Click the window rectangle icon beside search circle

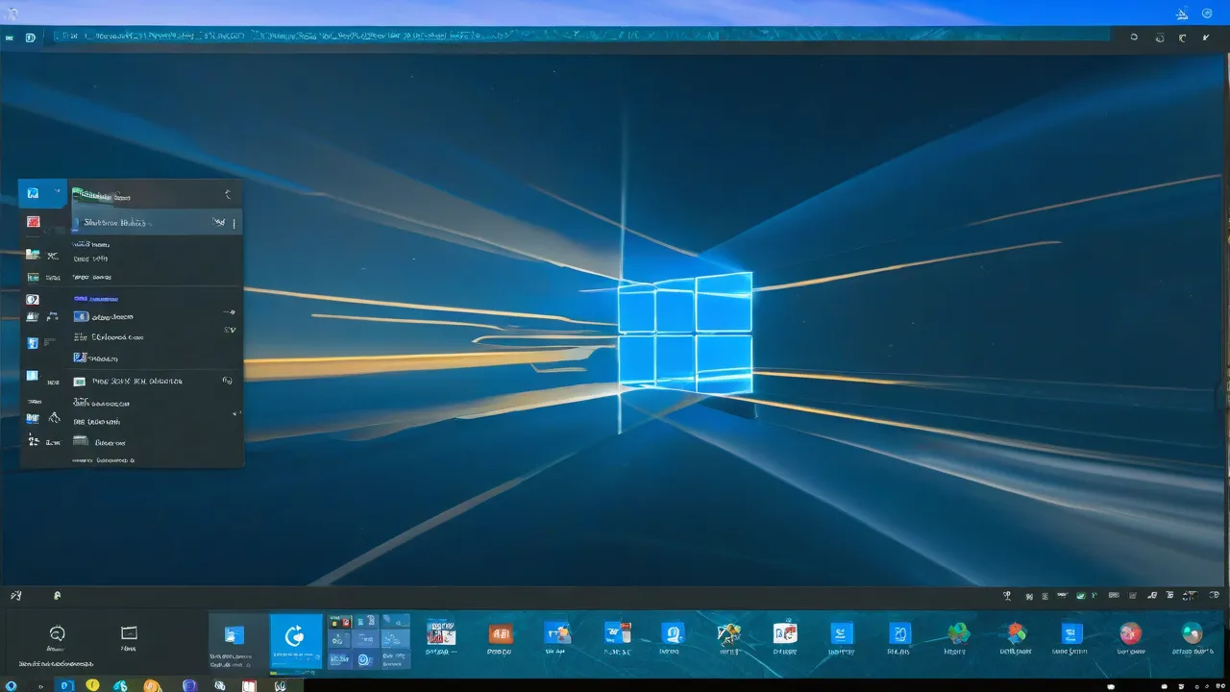click(129, 632)
